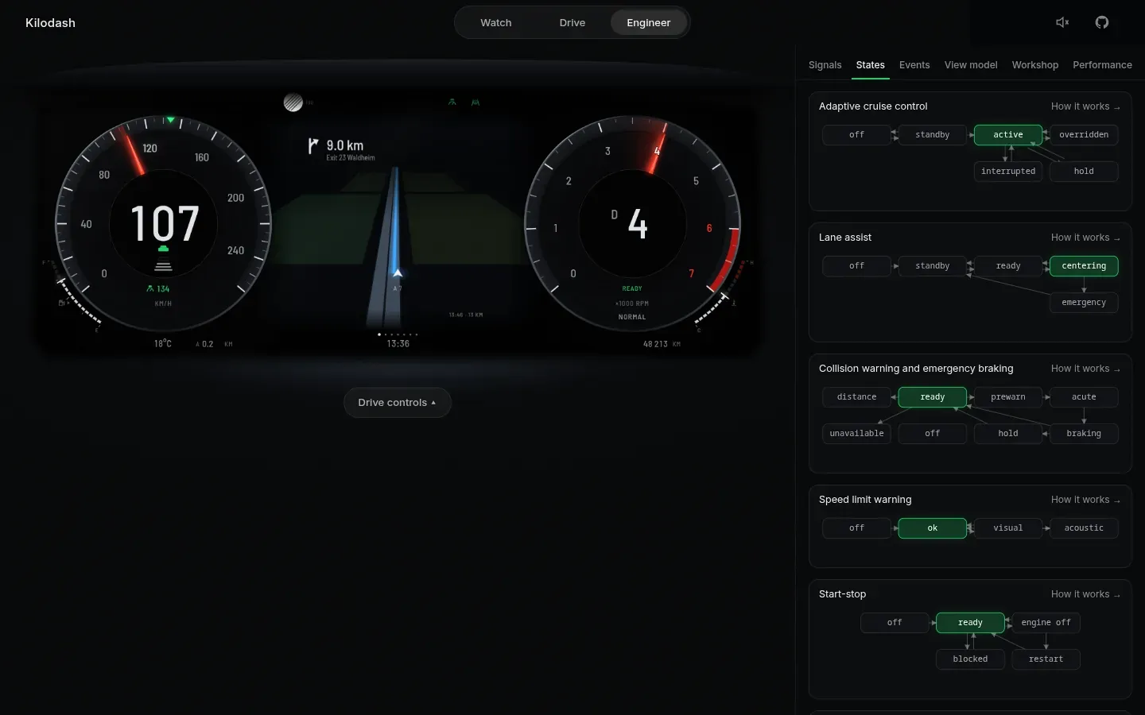Open the GitHub repository icon
Viewport: 1145px width, 715px height.
tap(1102, 22)
